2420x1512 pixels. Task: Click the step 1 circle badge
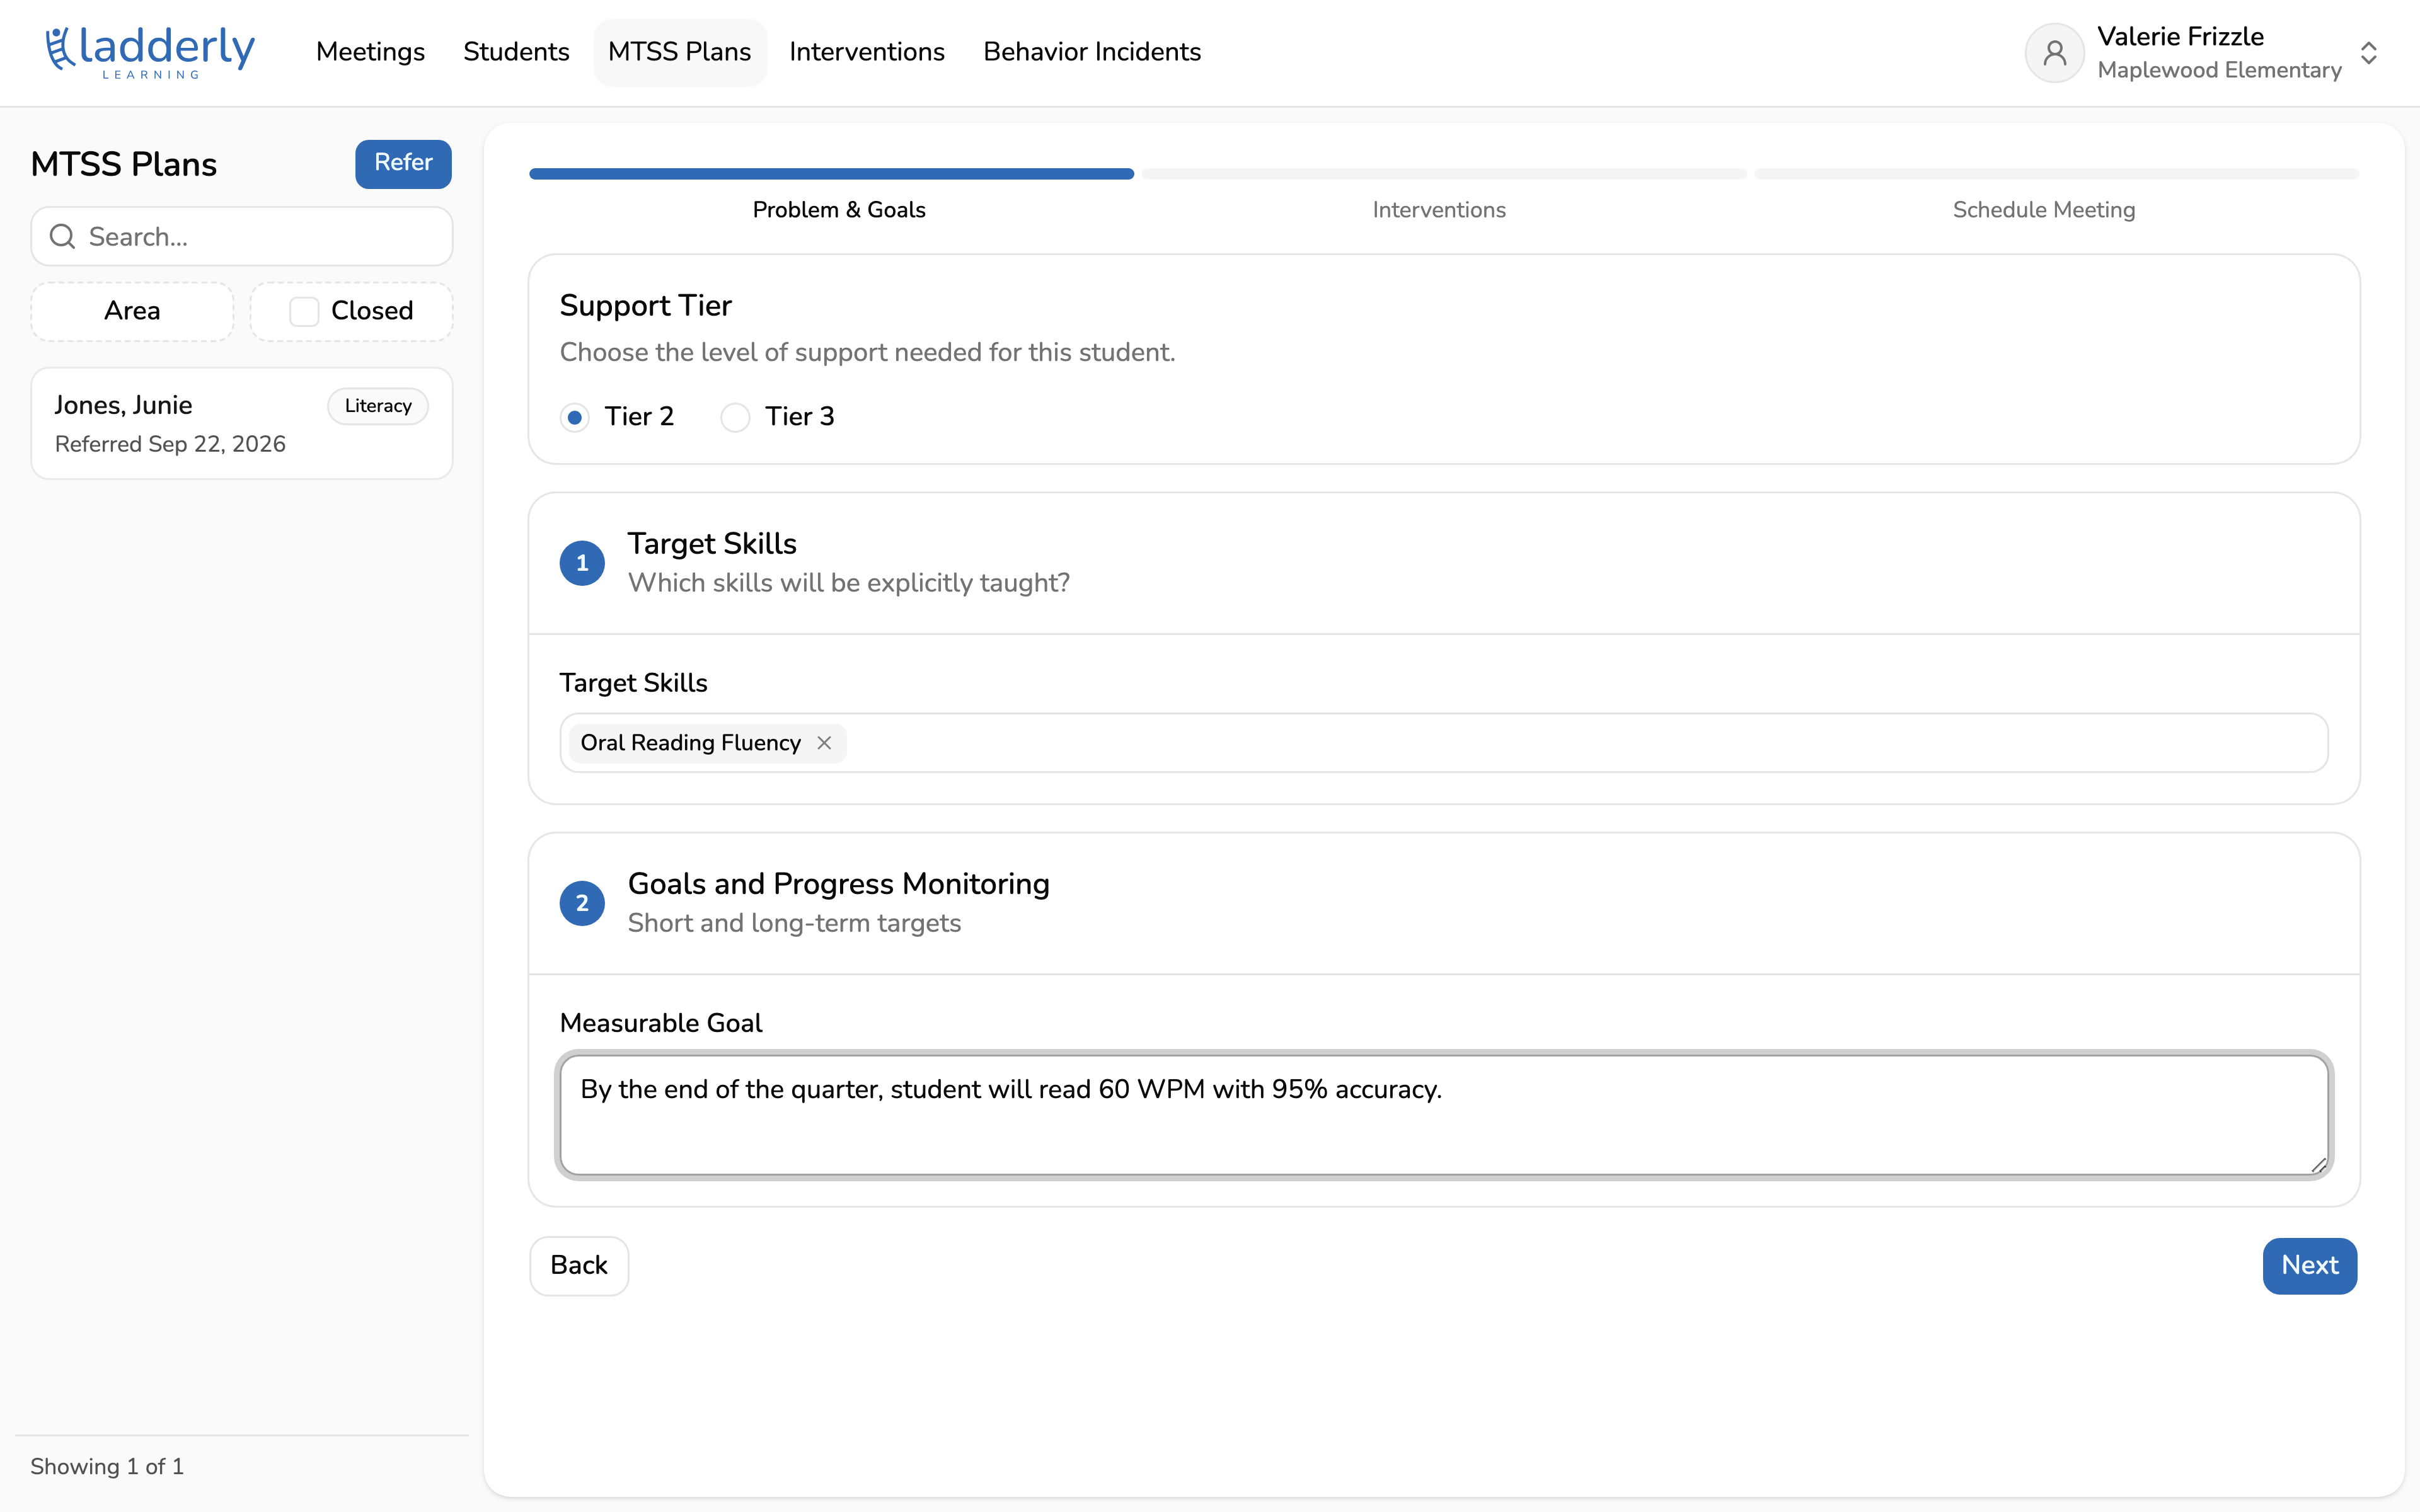(x=582, y=563)
